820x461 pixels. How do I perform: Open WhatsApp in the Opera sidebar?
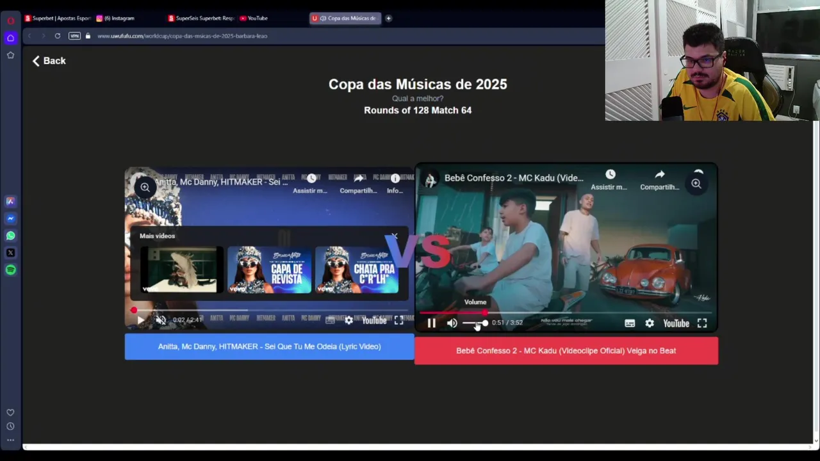click(10, 236)
